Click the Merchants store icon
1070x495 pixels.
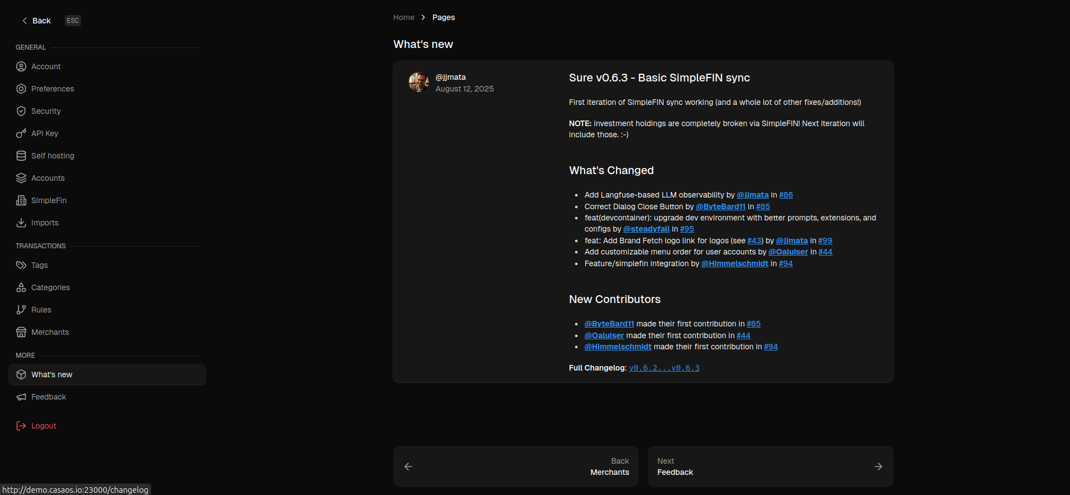pyautogui.click(x=21, y=332)
